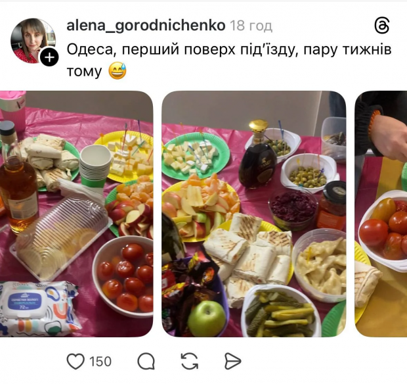The height and width of the screenshot is (384, 407).
Task: Open third partially visible photo with tomatoes
Action: [x=381, y=214]
